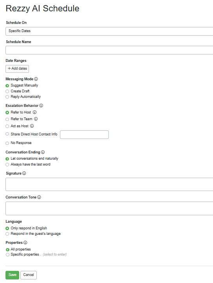
Task: Cancel the schedule form
Action: [29, 275]
